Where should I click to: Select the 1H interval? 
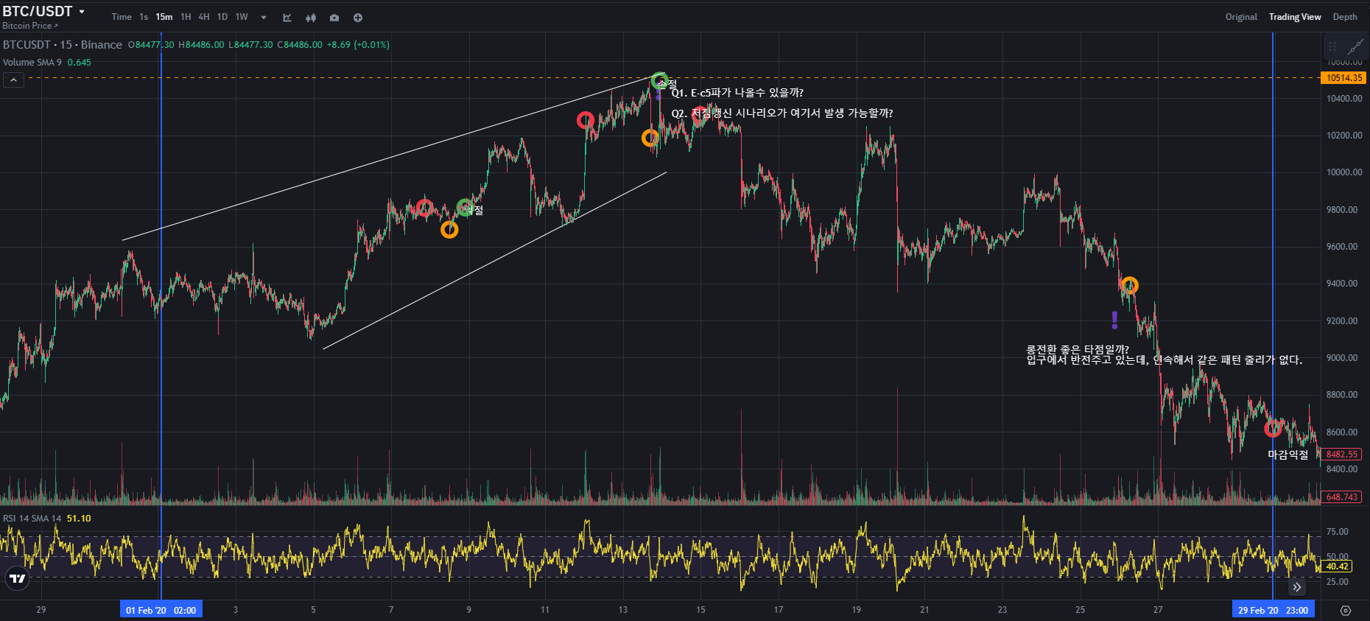click(186, 17)
